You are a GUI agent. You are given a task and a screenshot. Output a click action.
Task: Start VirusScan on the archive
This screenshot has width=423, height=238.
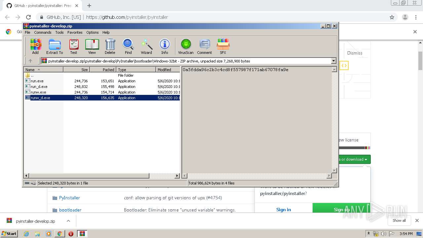(x=186, y=46)
